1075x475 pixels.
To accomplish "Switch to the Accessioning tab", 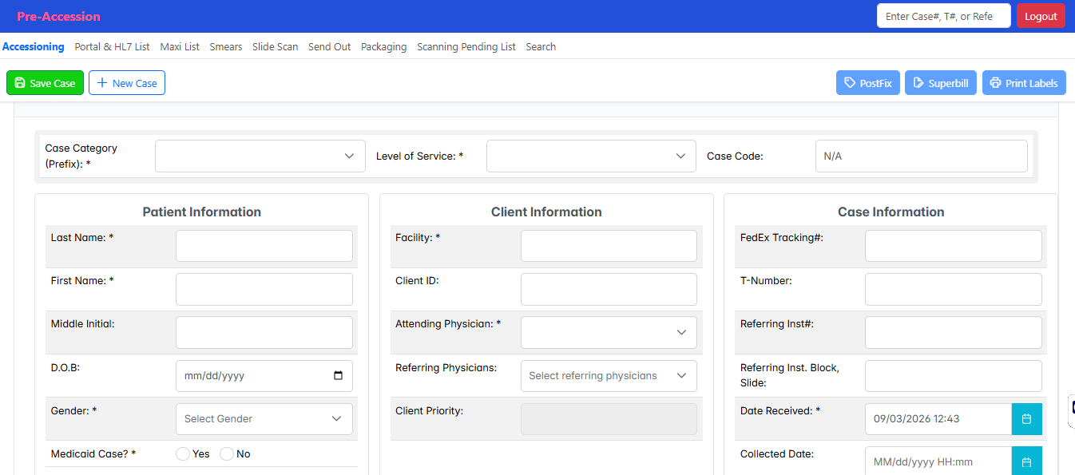I will 34,46.
